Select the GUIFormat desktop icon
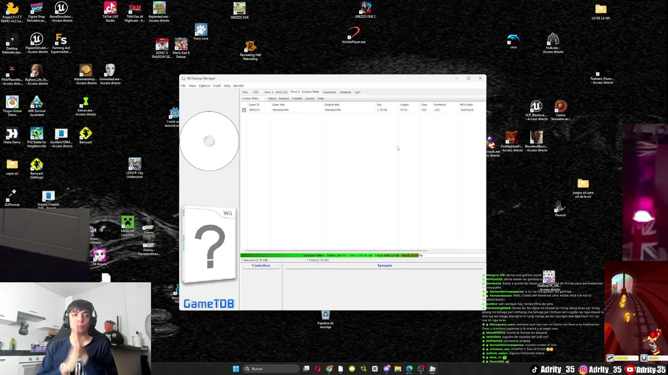Screen dimensions: 668x375 click(x=12, y=198)
